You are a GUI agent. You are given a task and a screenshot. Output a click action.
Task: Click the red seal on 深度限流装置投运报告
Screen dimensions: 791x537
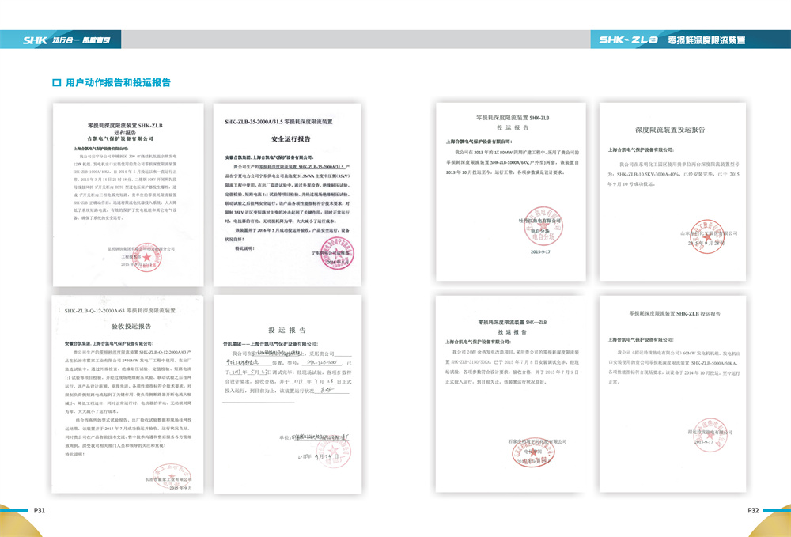click(x=706, y=236)
